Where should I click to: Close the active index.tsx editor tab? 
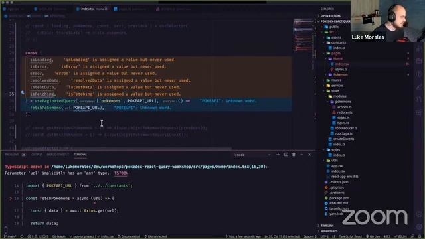click(x=106, y=9)
